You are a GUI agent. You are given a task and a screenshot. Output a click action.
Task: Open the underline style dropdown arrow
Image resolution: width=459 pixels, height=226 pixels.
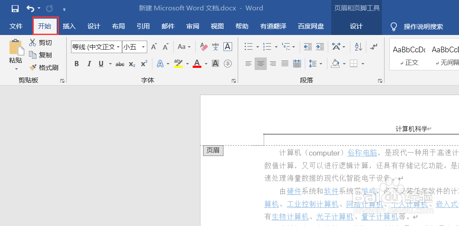pyautogui.click(x=110, y=64)
